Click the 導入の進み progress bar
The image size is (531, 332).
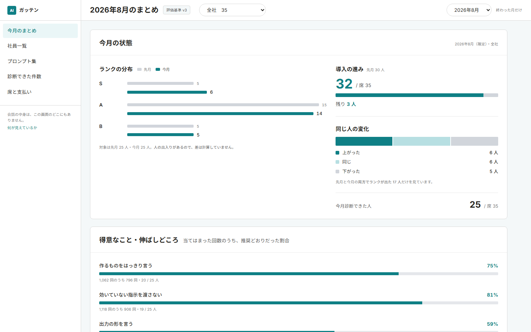tap(417, 95)
